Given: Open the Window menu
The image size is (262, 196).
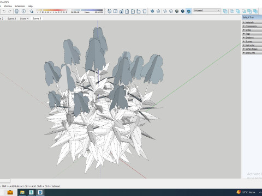Looking at the screenshot, I should pos(8,6).
